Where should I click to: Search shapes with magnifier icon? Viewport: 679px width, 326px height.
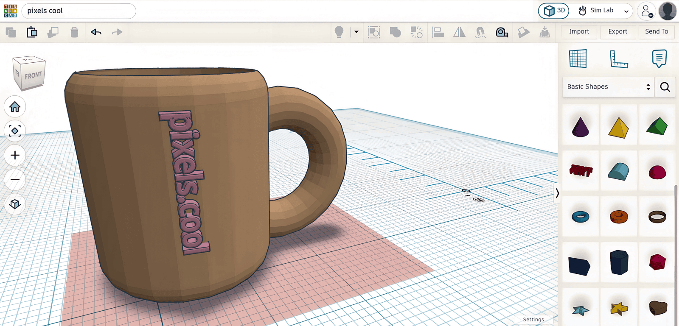(x=665, y=87)
